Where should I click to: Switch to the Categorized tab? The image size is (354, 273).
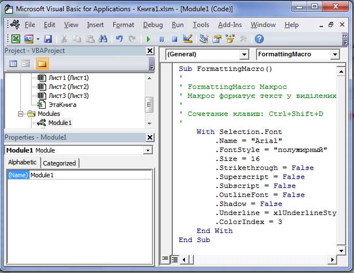[59, 163]
